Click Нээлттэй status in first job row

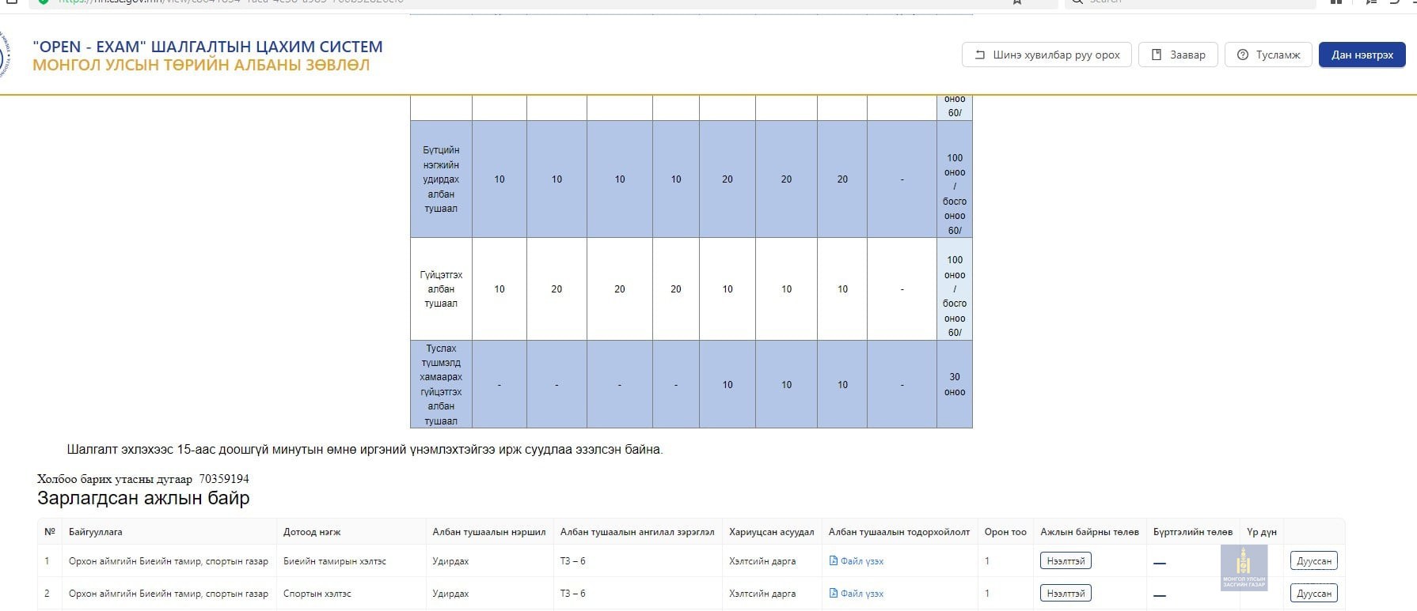[1065, 561]
